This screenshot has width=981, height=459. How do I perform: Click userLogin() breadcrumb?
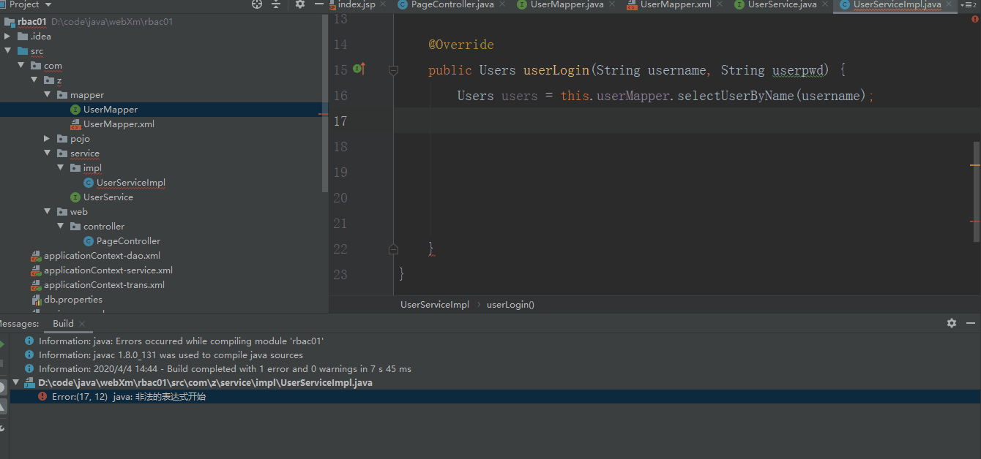pos(510,304)
